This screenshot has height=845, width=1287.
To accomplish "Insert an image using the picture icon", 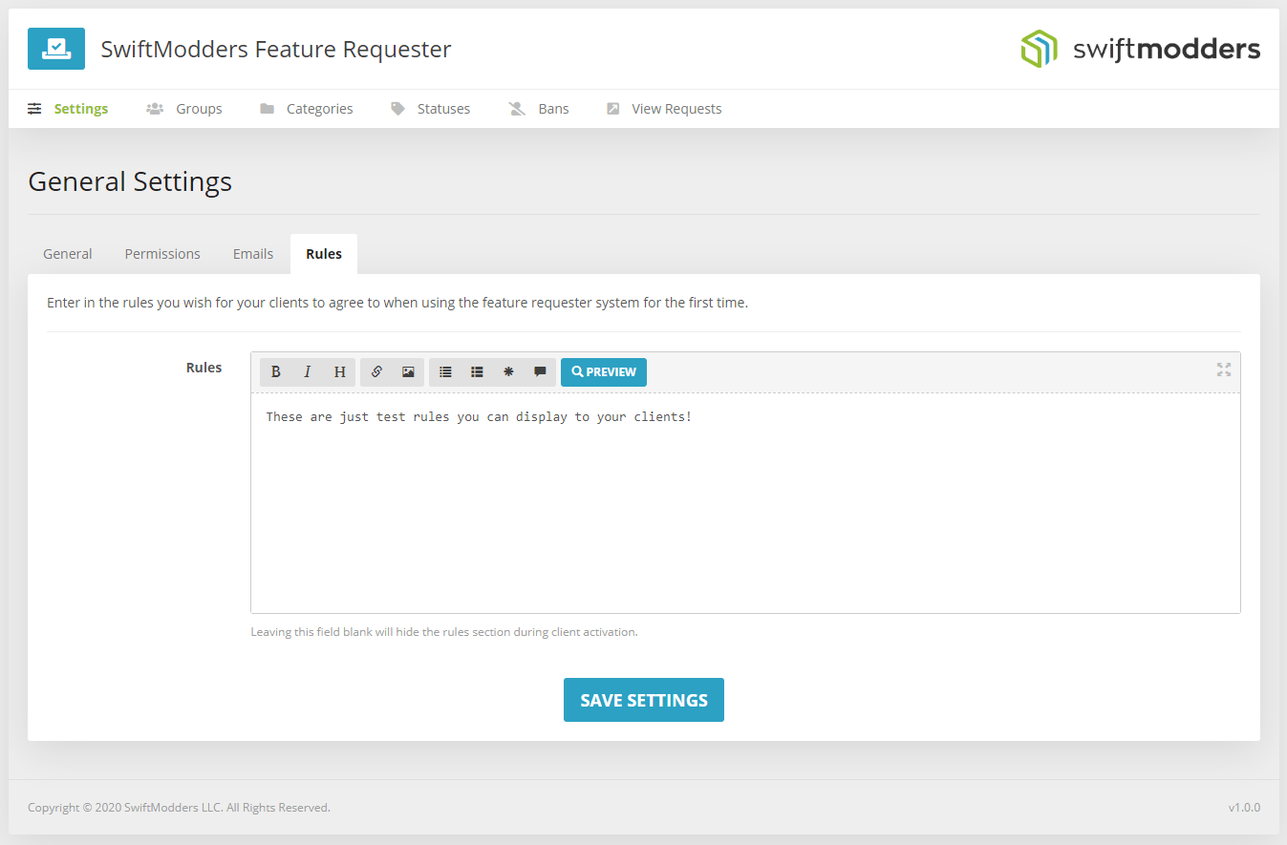I will pos(408,372).
